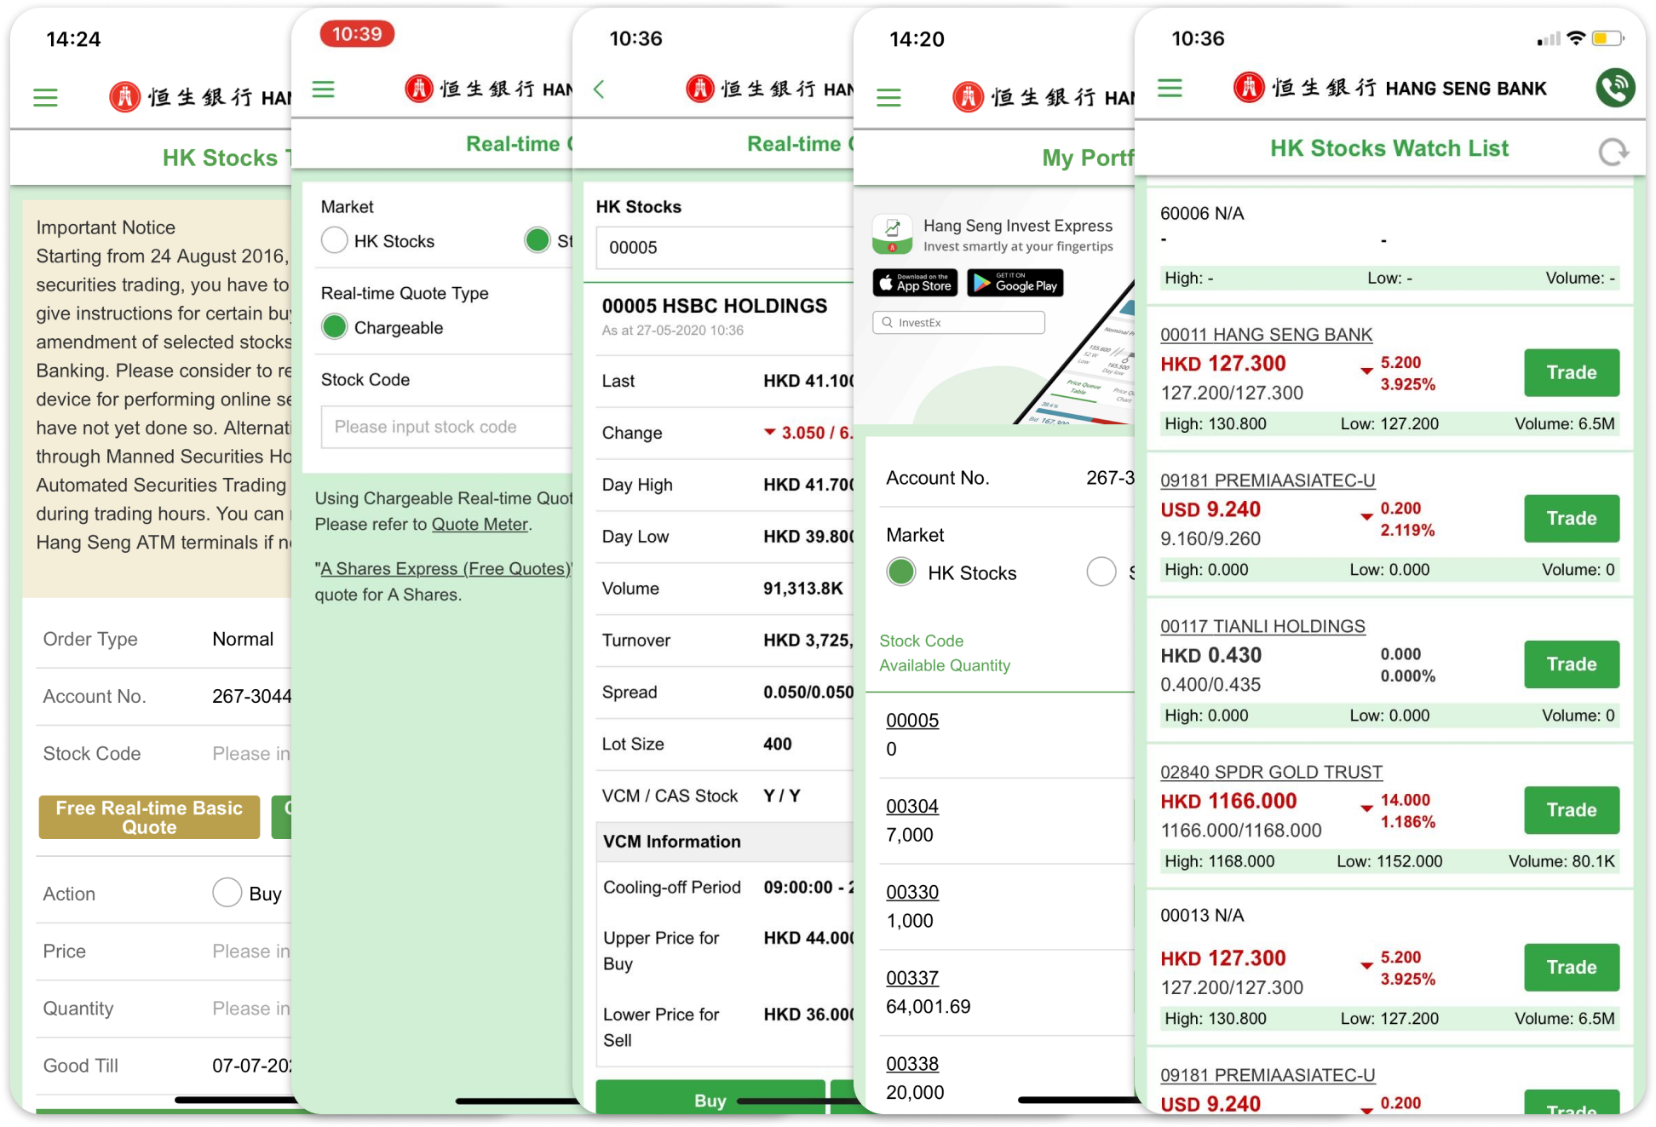This screenshot has width=1656, height=1127.
Task: Open hamburger menu on My Portfolio screen
Action: point(888,98)
